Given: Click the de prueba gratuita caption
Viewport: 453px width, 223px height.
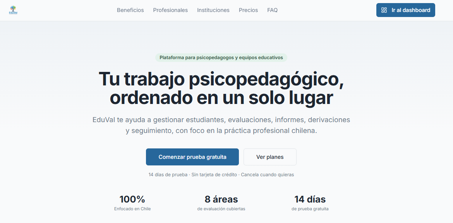Looking at the screenshot, I should tap(310, 209).
